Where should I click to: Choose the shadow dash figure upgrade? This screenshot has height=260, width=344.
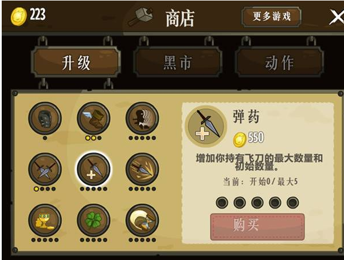click(x=142, y=119)
